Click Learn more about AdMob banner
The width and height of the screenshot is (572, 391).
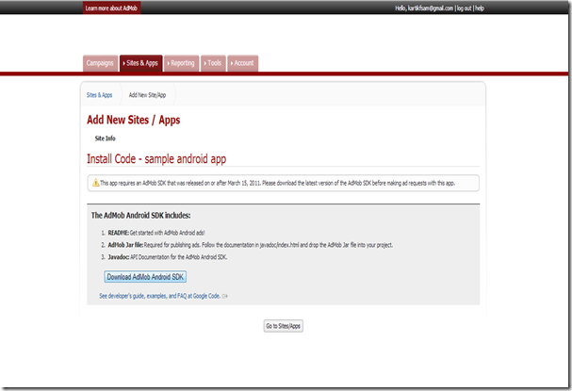click(x=111, y=8)
